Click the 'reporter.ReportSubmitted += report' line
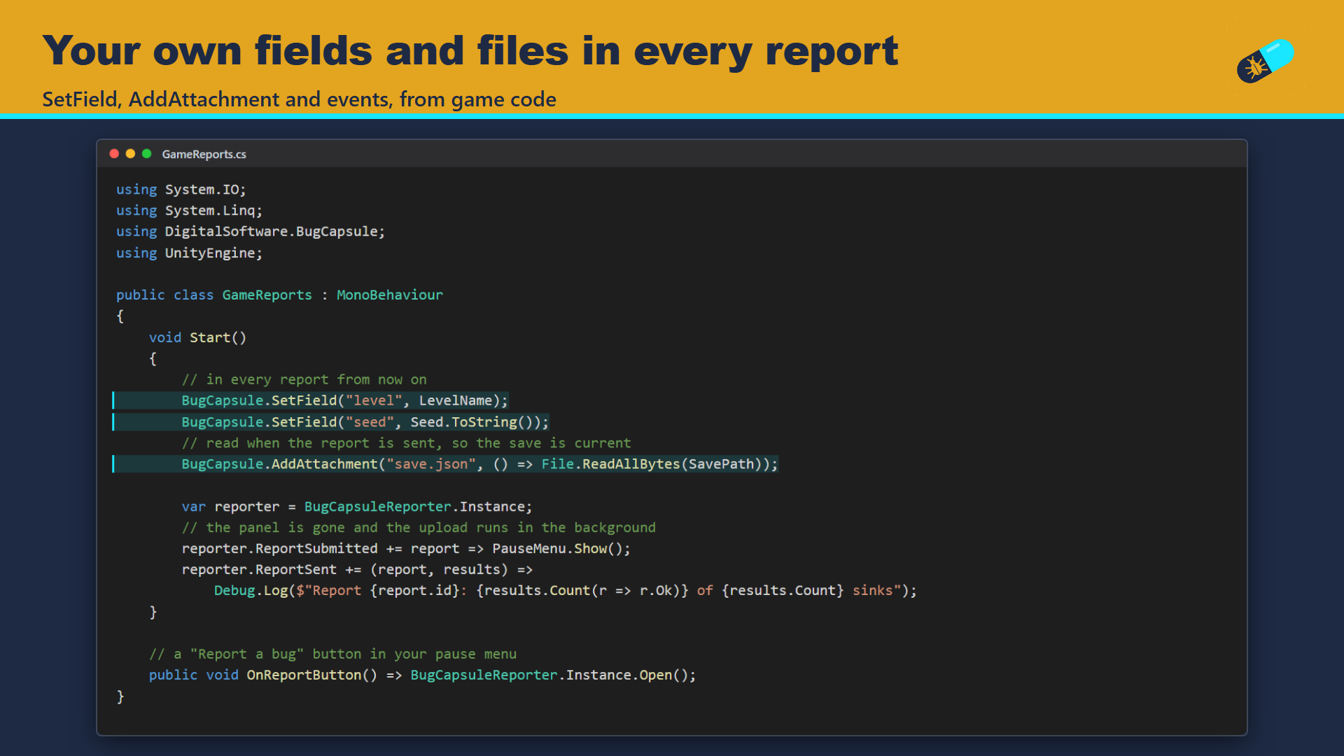The width and height of the screenshot is (1344, 756). click(x=406, y=549)
